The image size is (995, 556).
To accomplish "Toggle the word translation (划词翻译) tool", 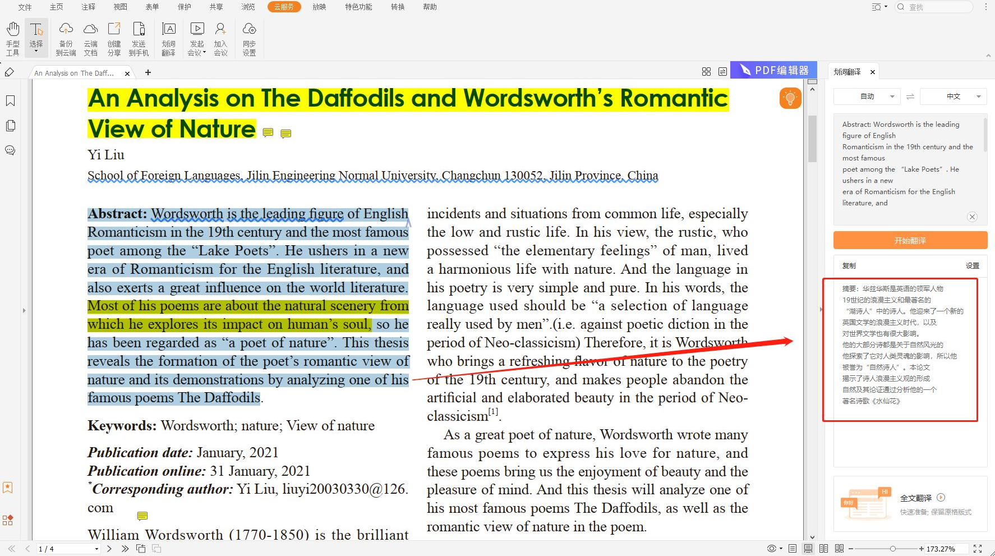I will pyautogui.click(x=168, y=38).
